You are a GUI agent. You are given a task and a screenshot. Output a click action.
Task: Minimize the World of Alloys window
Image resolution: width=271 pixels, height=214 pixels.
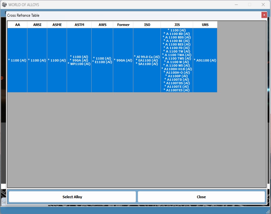coord(236,5)
